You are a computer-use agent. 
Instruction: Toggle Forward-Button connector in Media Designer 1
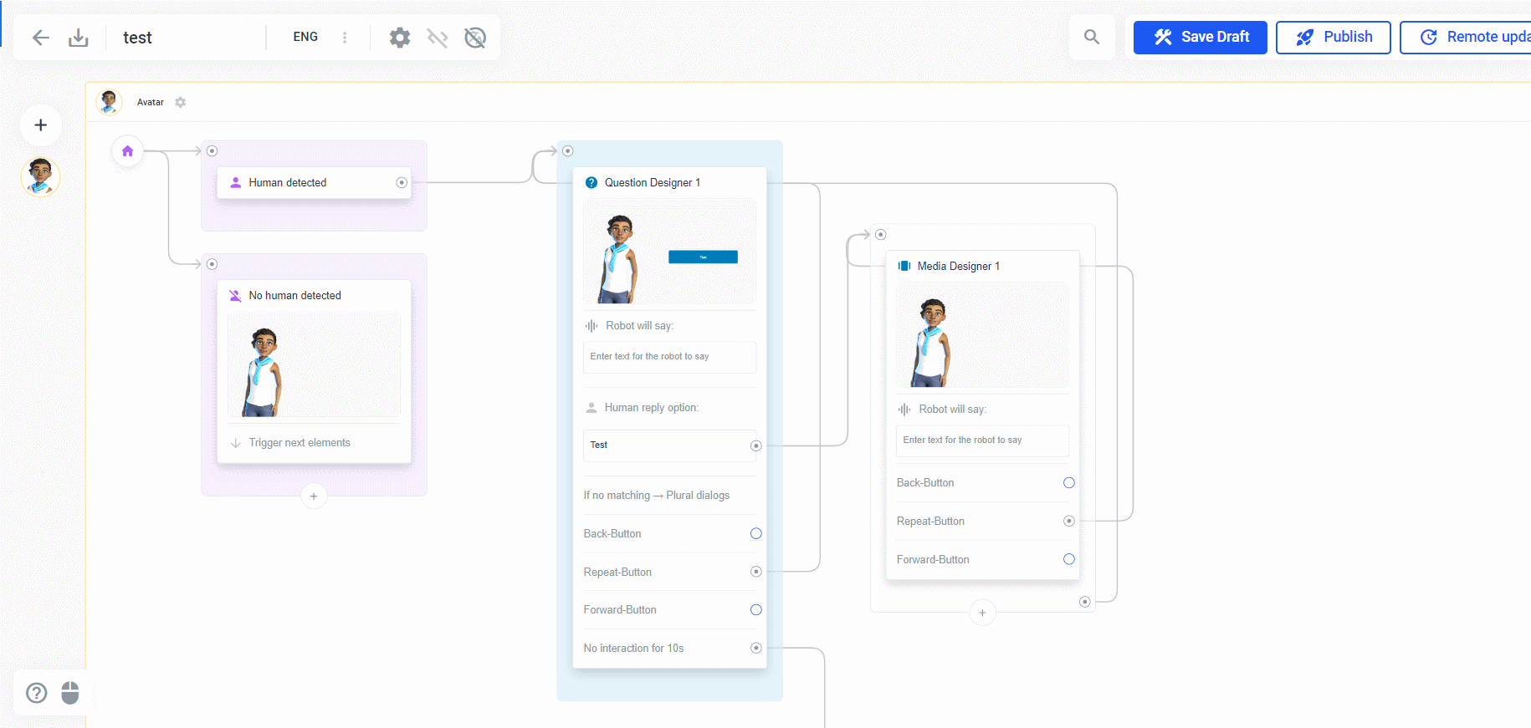tap(1069, 559)
